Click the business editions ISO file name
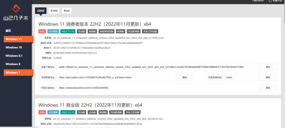Screen dimensions: 285x128 [108, 119]
